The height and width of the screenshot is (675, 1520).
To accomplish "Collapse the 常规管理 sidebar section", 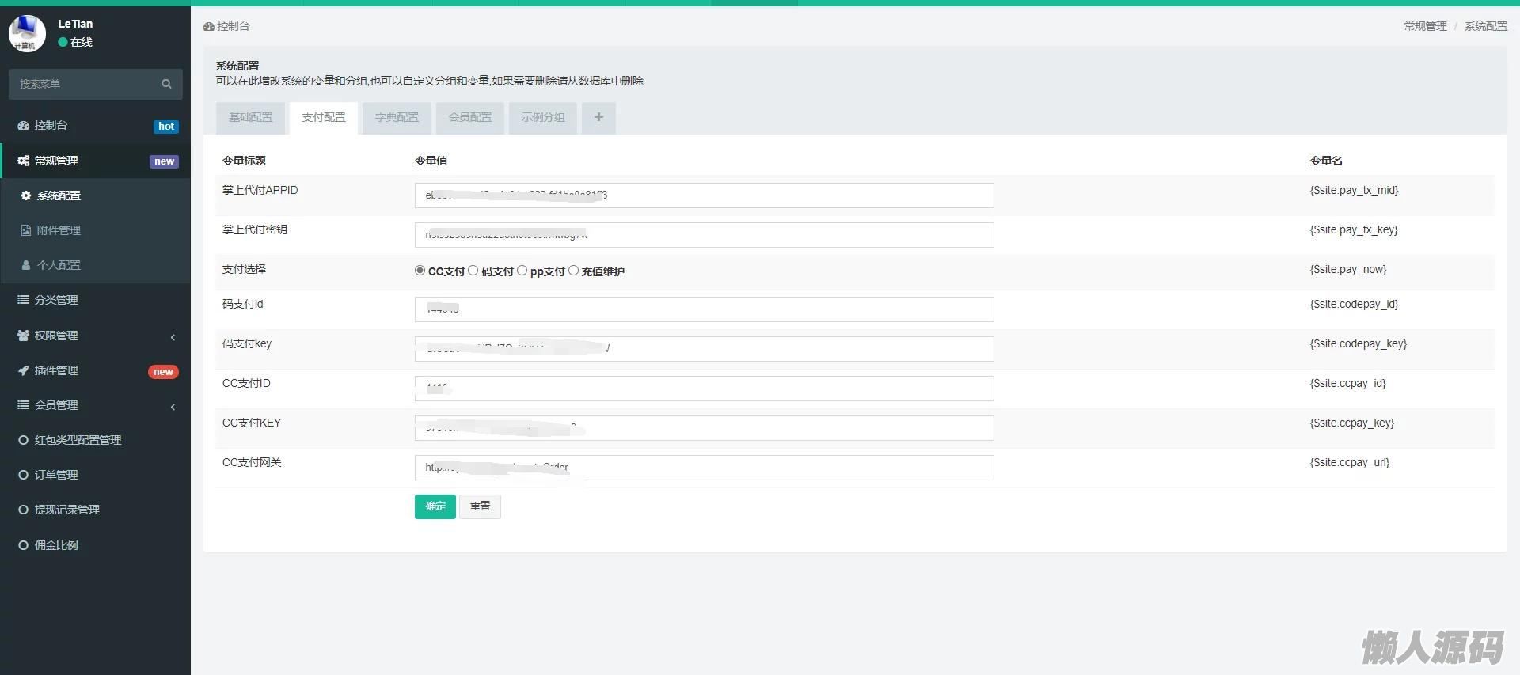I will point(57,161).
